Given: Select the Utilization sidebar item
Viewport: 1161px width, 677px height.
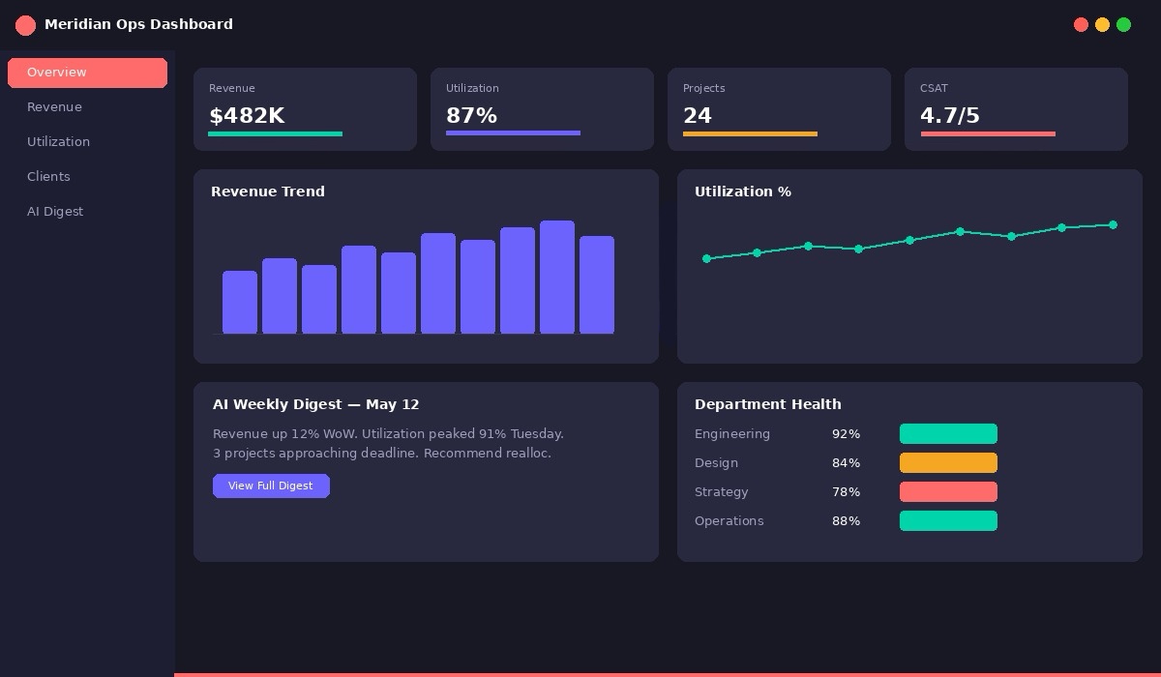Looking at the screenshot, I should point(58,142).
